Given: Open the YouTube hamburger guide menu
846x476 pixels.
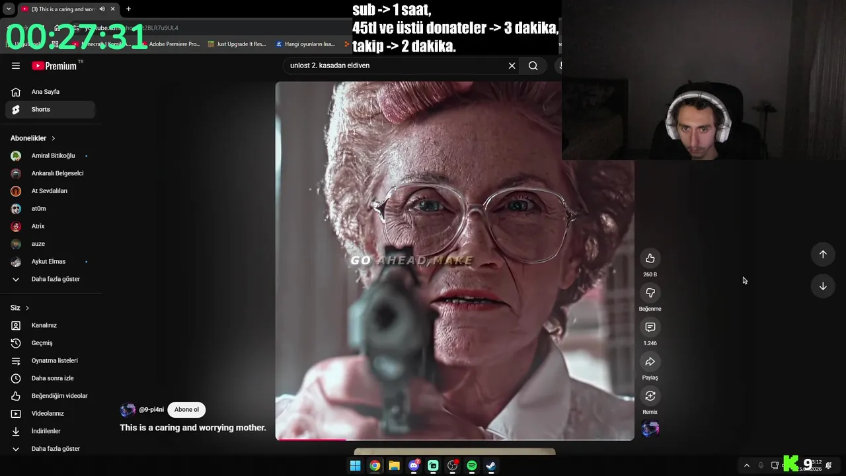Looking at the screenshot, I should (x=16, y=65).
